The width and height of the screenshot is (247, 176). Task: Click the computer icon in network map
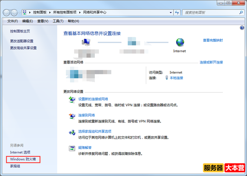tap(86, 42)
